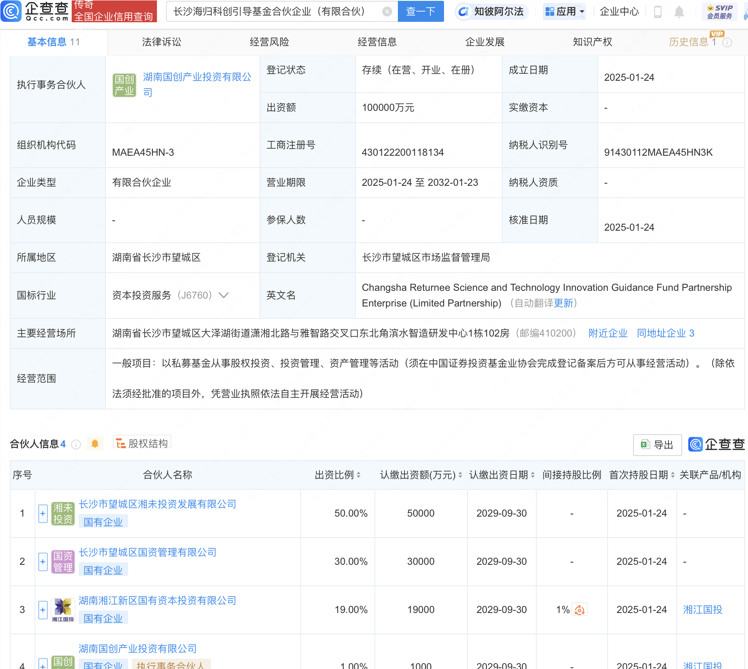Screen dimensions: 748x669
Task: Switch to 基本信息 tab
Action: coord(54,42)
